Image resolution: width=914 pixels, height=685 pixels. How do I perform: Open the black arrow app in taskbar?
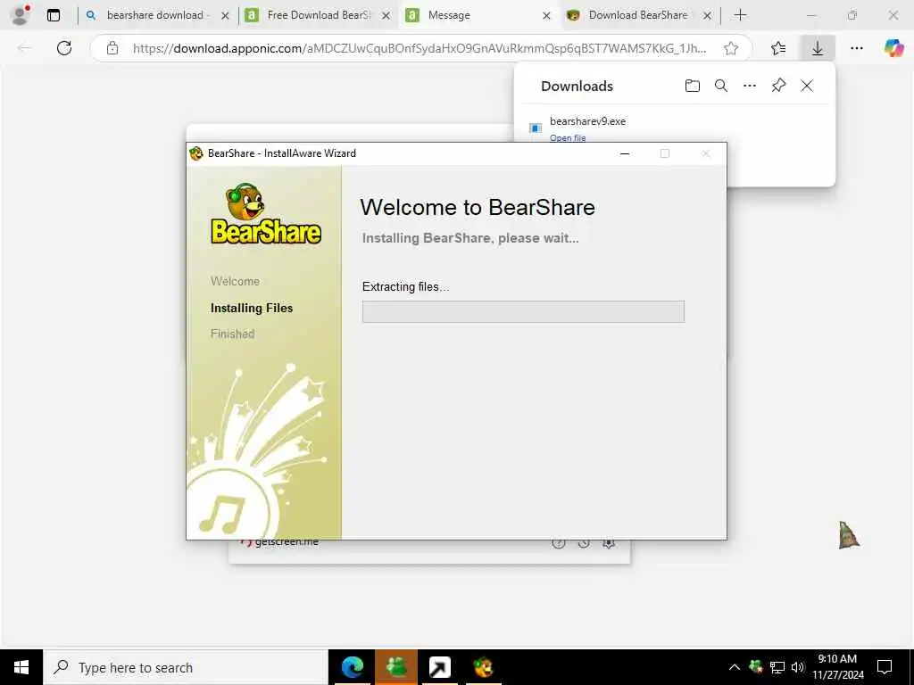(x=440, y=667)
